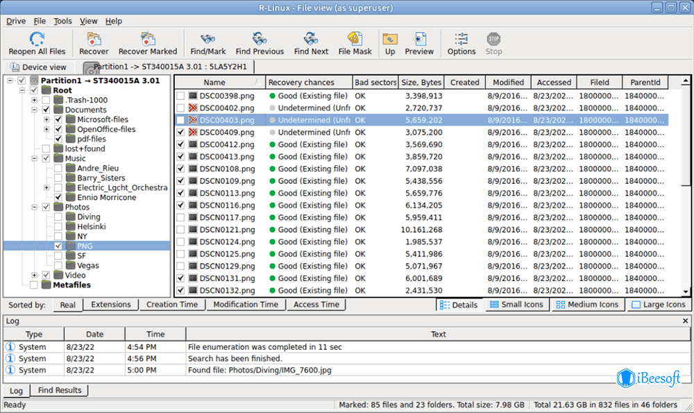Collapse the Music folder node
This screenshot has height=413, width=694.
click(x=34, y=158)
